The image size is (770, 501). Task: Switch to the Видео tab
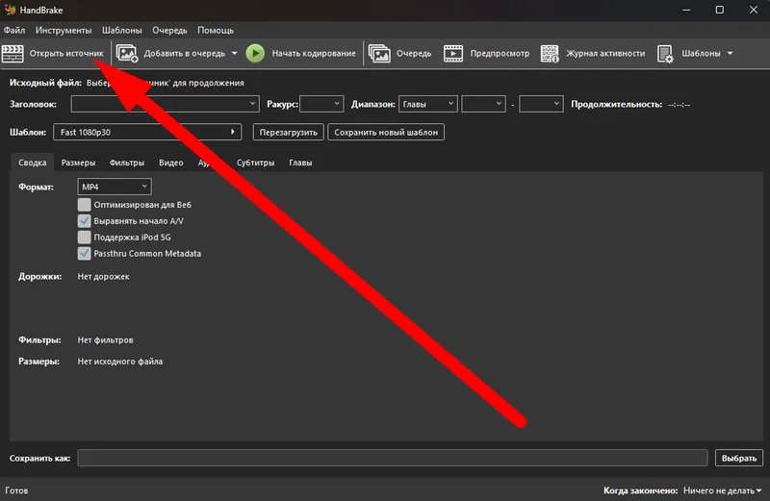tap(171, 163)
